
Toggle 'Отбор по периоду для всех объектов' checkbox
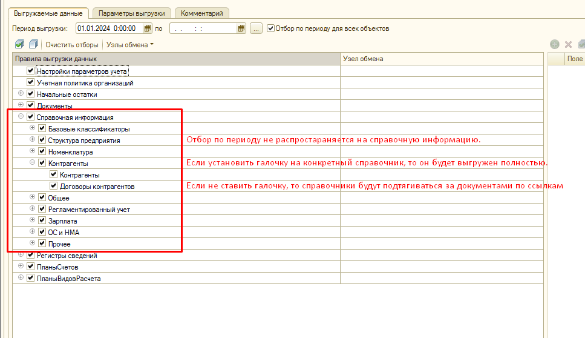pyautogui.click(x=270, y=28)
